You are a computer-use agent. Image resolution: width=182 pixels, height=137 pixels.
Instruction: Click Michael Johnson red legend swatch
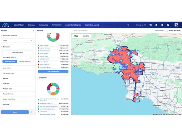pyautogui.click(x=39, y=48)
